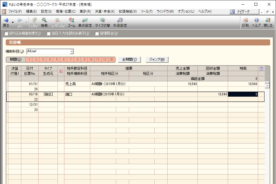The height and width of the screenshot is (184, 276).
Task: Open the ファイル(F) menu
Action: (x=15, y=11)
